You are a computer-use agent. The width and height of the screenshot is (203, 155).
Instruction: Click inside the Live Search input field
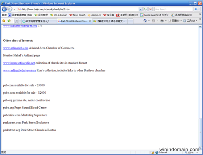pos(174,9)
